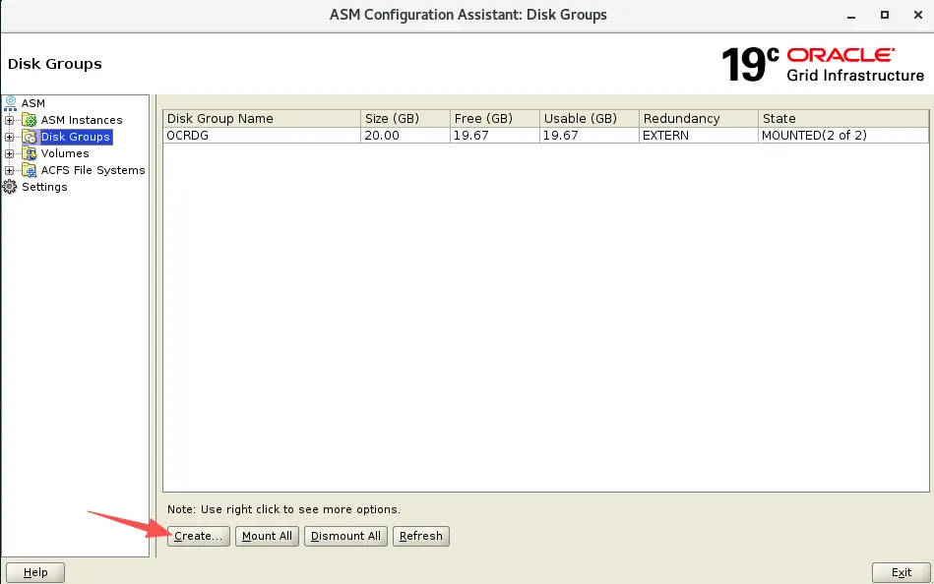Expand the Volumes tree node
This screenshot has height=584, width=934.
[x=9, y=153]
